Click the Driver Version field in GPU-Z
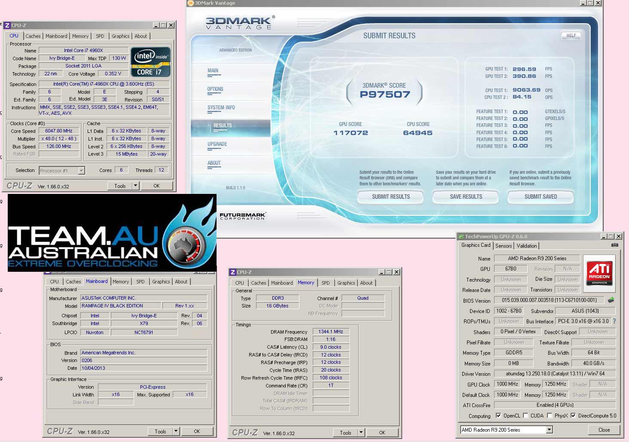The width and height of the screenshot is (629, 442). click(555, 374)
